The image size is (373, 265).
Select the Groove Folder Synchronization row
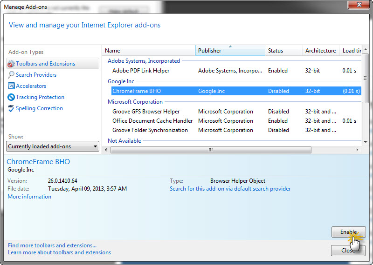click(236, 130)
